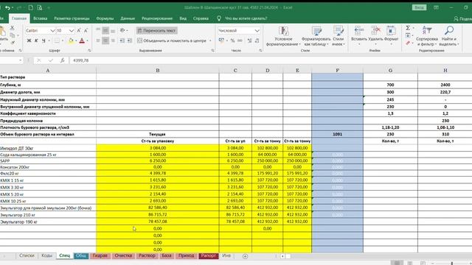Viewport: 472px width, 265px height.
Task: Align text to the bottom
Action: click(113, 31)
